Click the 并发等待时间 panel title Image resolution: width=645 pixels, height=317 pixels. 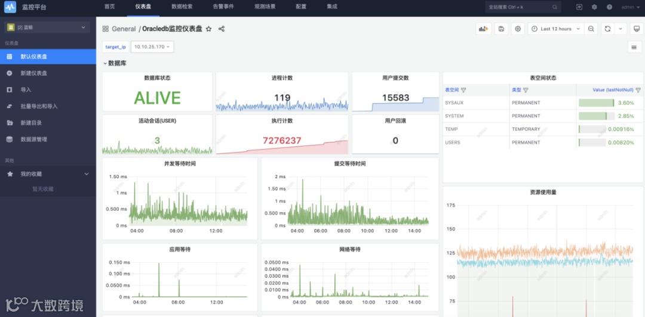[x=180, y=163]
